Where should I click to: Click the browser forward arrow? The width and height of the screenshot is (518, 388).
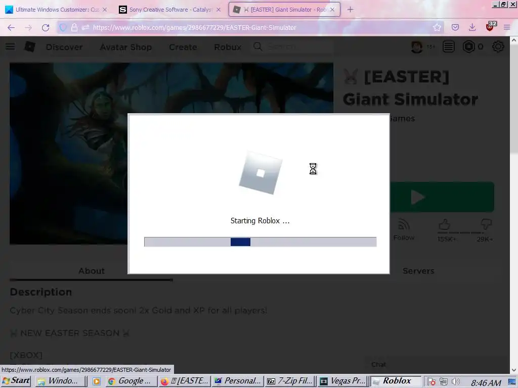click(28, 28)
